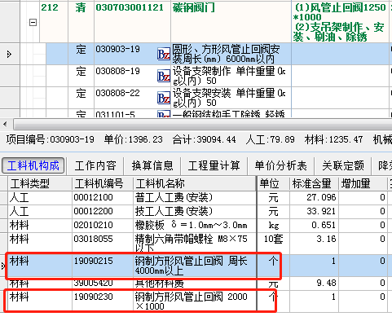This screenshot has width=392, height=321.
Task: Switch to 关联定额 tab
Action: (343, 165)
